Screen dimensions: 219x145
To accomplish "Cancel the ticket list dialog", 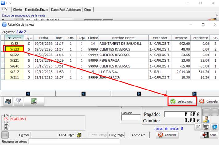I will [x=208, y=101].
